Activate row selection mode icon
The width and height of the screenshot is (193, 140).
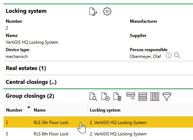(131, 96)
